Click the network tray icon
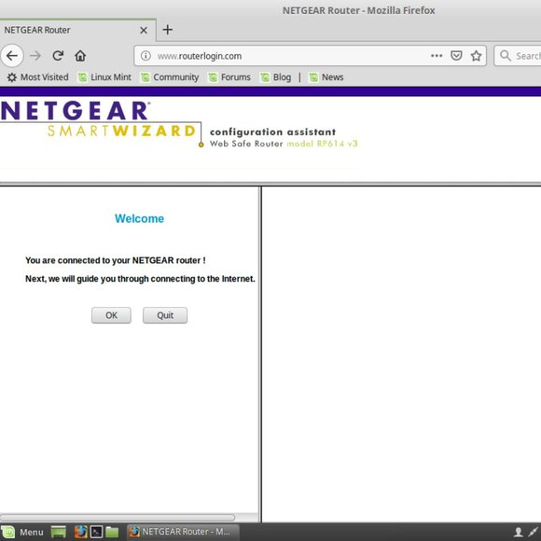541x541 pixels. point(534,532)
